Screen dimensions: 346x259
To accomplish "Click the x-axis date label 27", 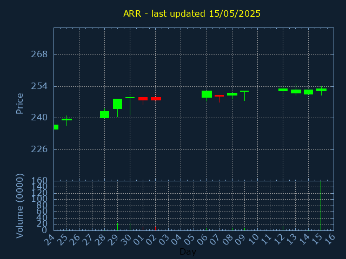I will click(88, 239).
